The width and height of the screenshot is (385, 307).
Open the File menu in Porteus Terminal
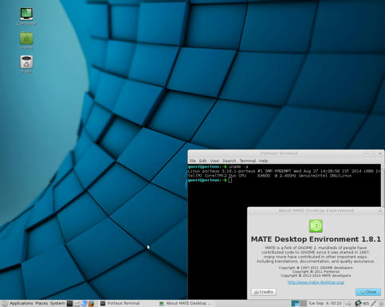click(x=192, y=161)
